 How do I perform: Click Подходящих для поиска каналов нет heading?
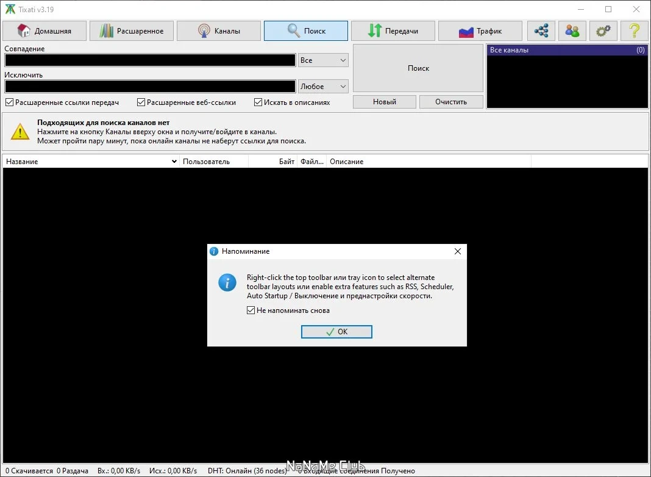104,123
